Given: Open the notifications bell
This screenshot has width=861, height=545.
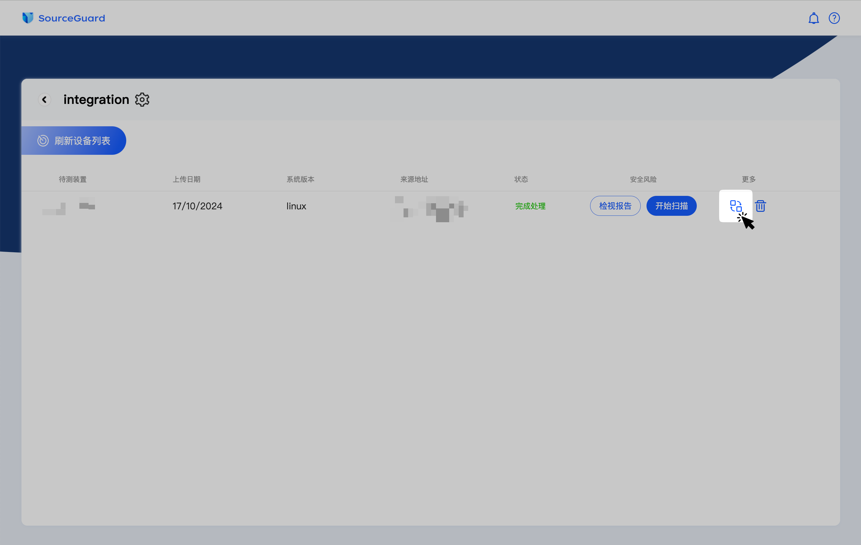Looking at the screenshot, I should point(814,18).
